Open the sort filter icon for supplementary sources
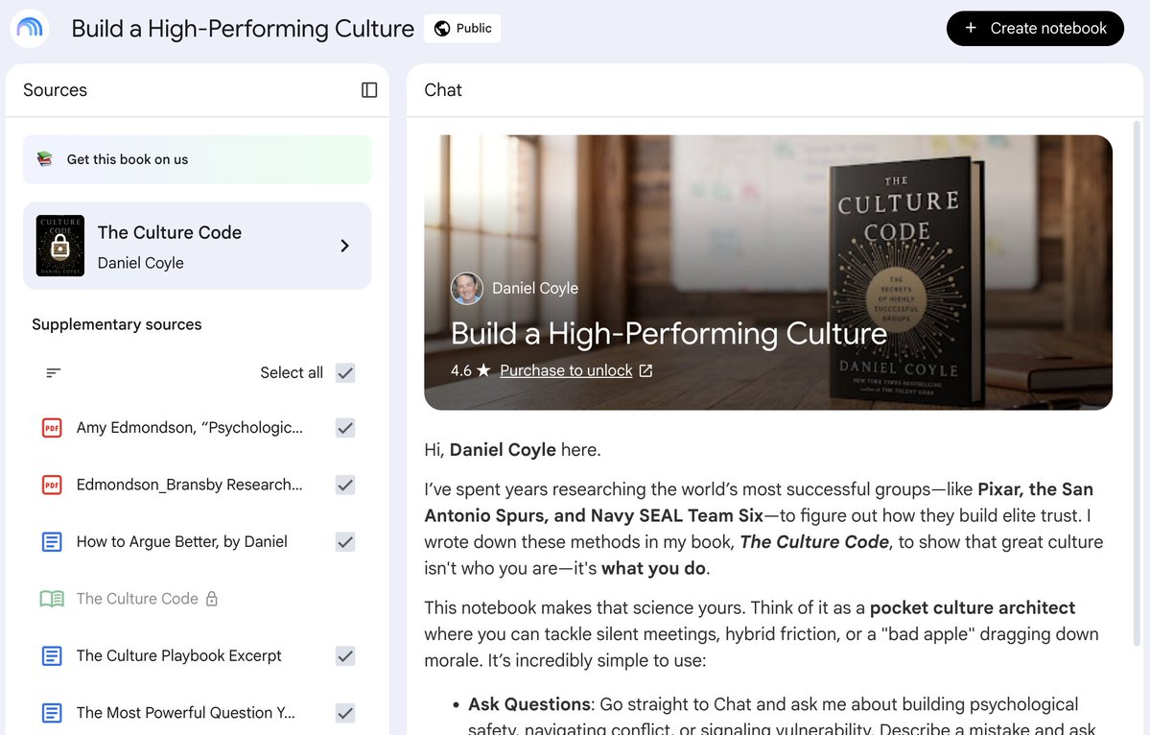Viewport: 1150px width, 735px height. (x=53, y=372)
